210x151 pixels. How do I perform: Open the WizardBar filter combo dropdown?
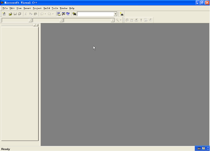61,20
